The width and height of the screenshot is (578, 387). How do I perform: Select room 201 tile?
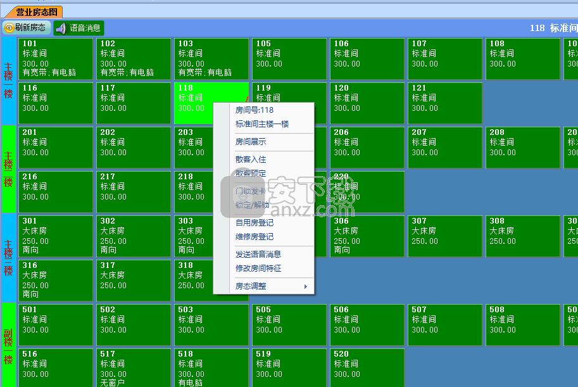tap(56, 148)
